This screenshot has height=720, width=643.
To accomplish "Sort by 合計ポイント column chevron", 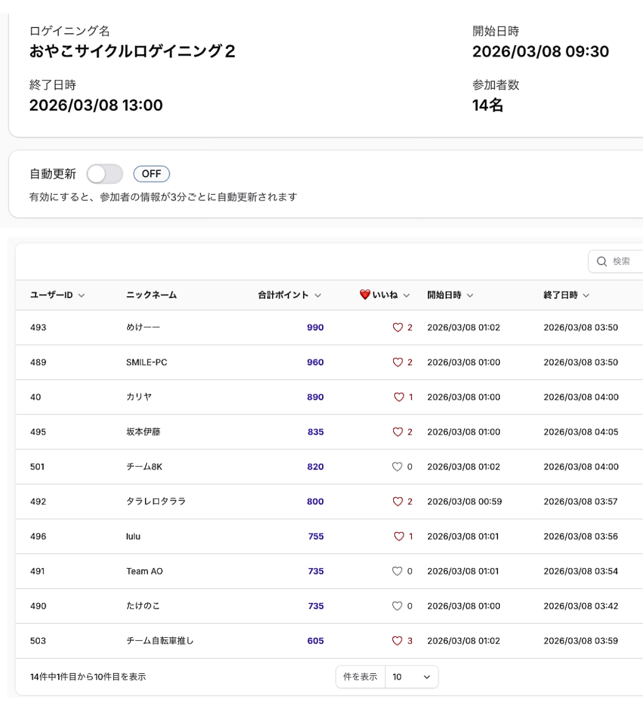I will [x=318, y=295].
